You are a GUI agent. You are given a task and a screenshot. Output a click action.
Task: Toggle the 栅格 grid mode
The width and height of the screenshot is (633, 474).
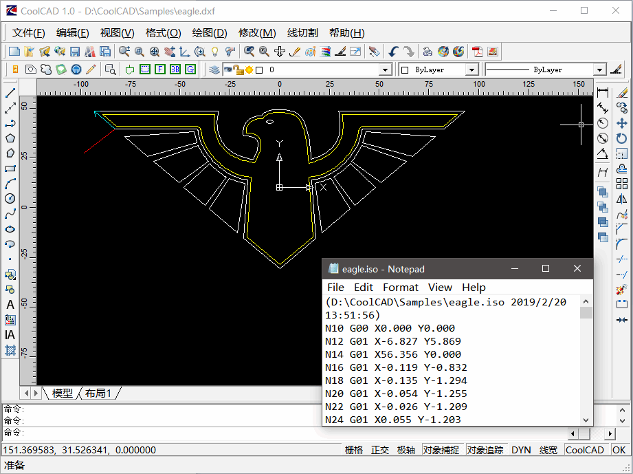point(354,450)
